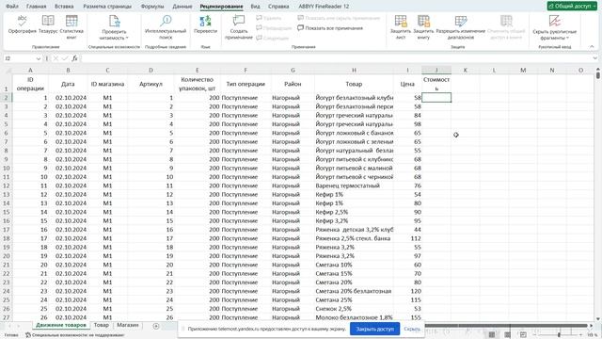Click cell Ряженка 2,5% стекл. банка
The width and height of the screenshot is (602, 339).
pos(354,238)
